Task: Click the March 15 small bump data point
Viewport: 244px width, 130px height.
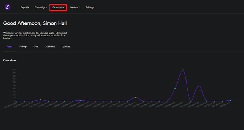Action: pos(135,97)
